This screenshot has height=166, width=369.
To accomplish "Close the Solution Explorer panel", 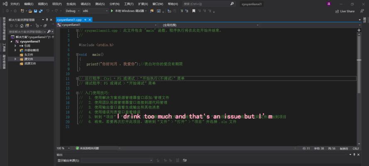I will pyautogui.click(x=51, y=20).
